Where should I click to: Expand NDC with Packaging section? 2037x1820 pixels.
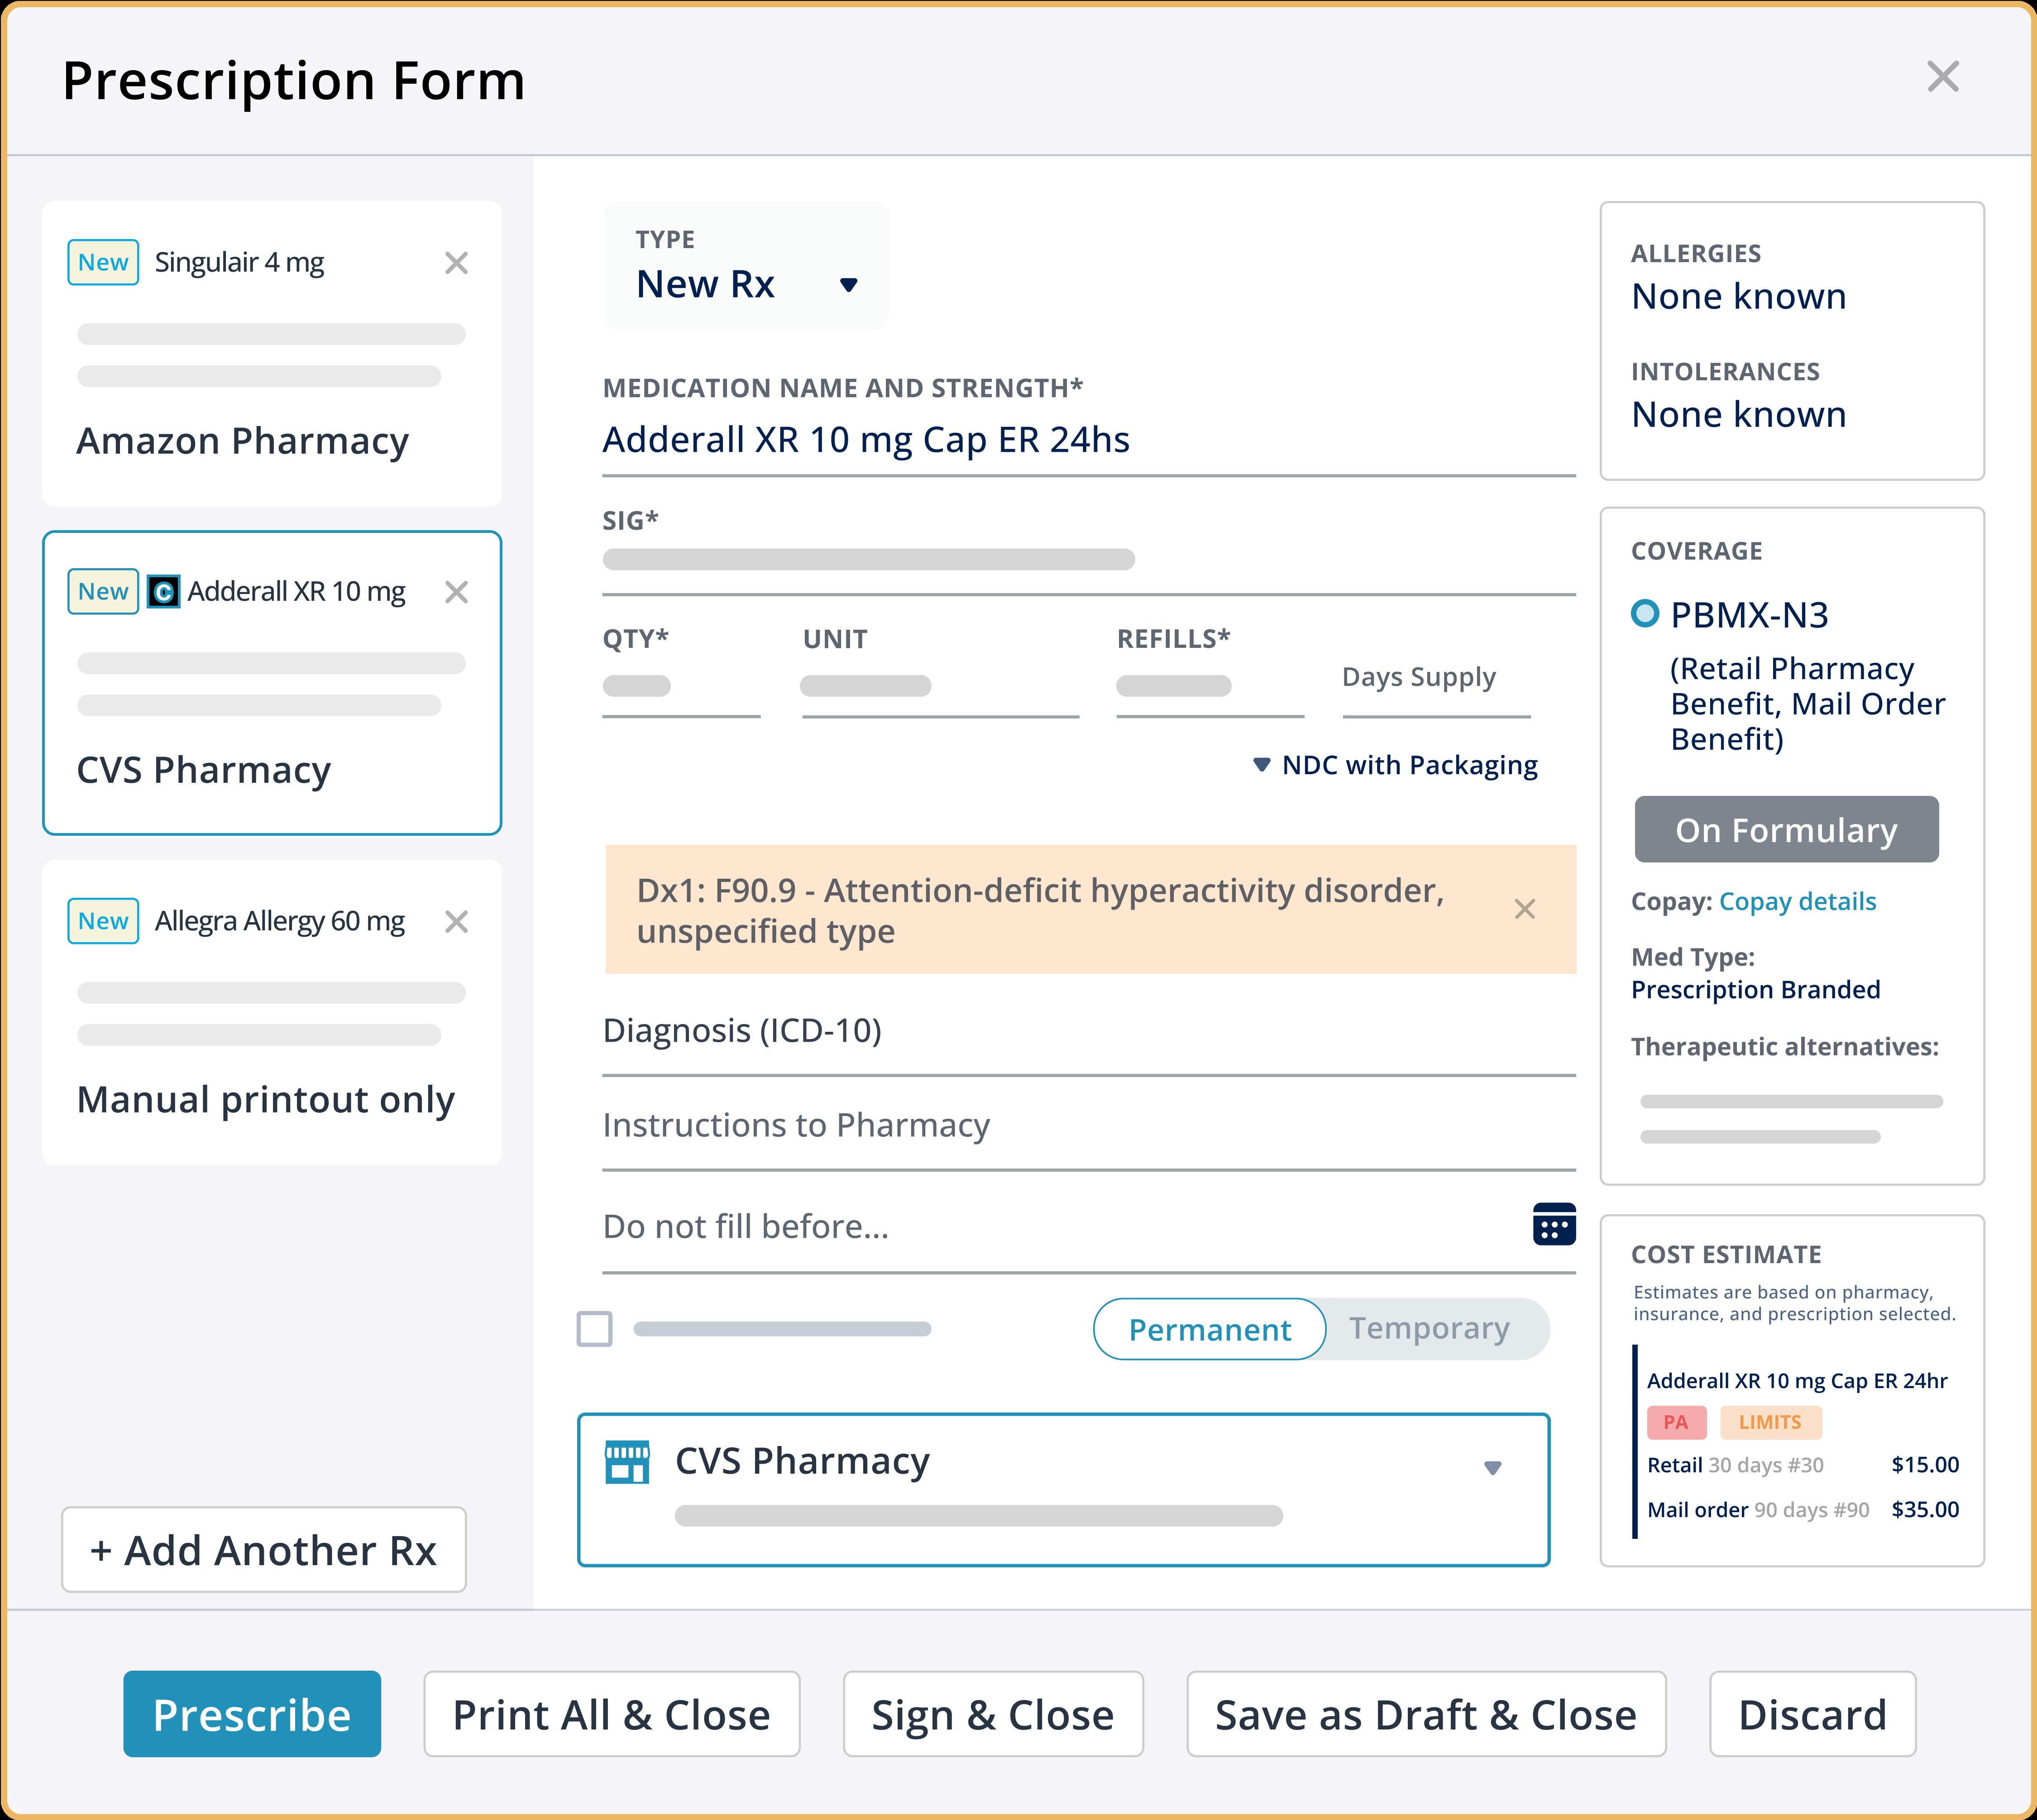point(1395,765)
